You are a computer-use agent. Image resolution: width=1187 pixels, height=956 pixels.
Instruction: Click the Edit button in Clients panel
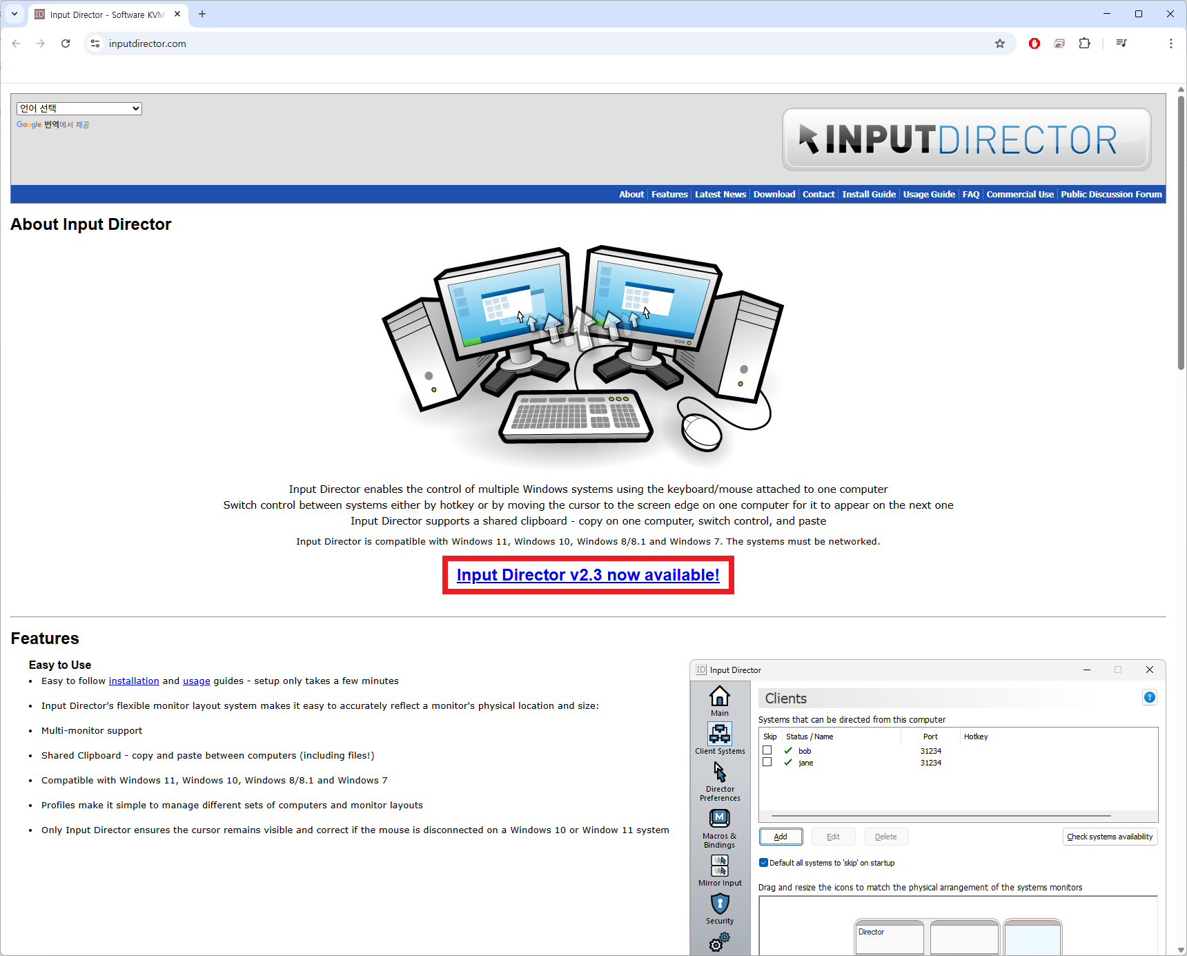click(x=834, y=837)
